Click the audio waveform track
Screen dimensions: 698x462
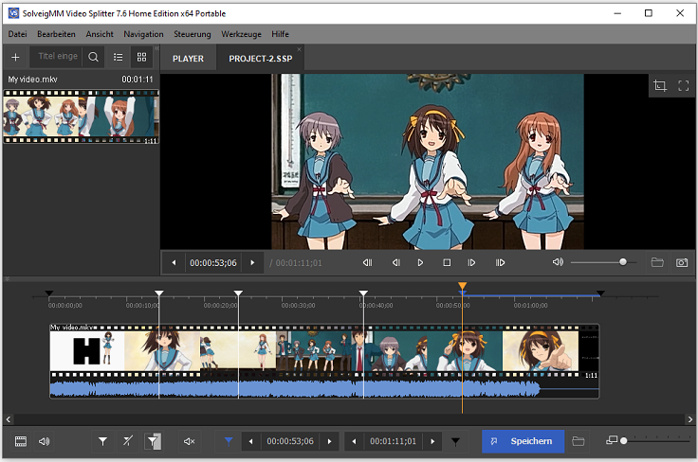(324, 389)
